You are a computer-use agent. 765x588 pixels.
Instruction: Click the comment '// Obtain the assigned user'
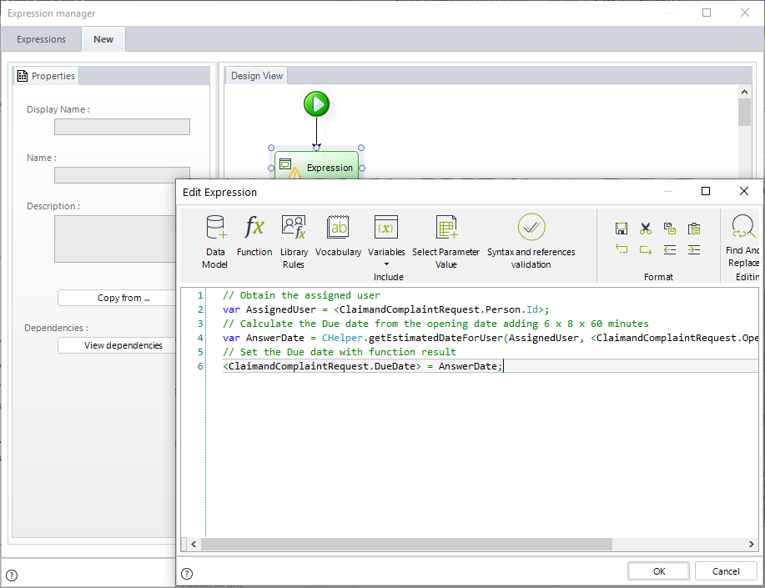301,295
